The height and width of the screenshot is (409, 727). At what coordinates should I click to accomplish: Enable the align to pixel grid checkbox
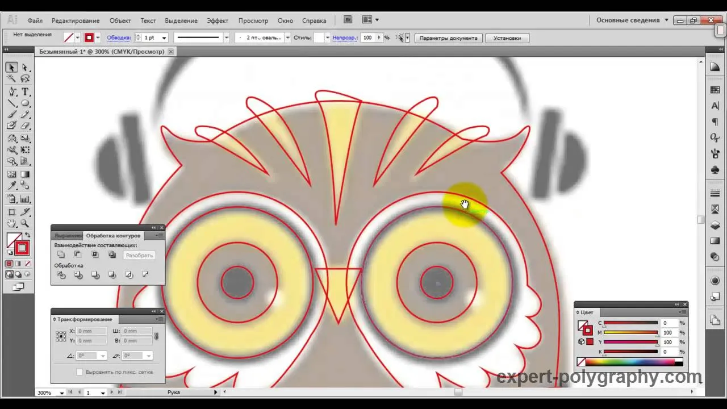click(x=80, y=372)
